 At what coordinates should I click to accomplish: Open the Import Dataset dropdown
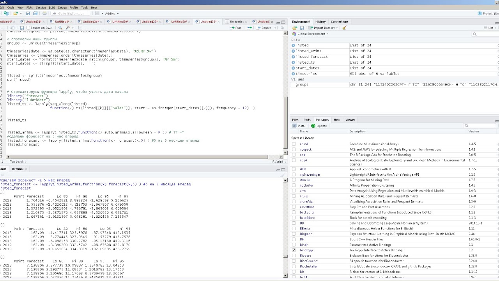(x=323, y=28)
